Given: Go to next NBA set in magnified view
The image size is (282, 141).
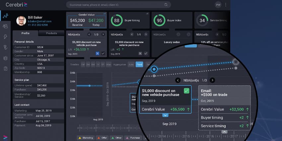Looking at the screenshot, I should (212, 80).
